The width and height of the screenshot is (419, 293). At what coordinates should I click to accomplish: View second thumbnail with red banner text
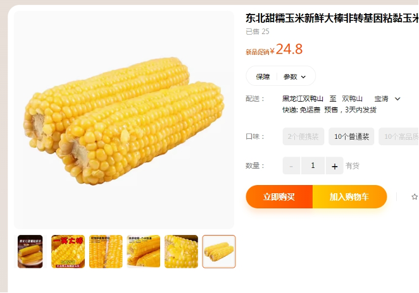(68, 251)
